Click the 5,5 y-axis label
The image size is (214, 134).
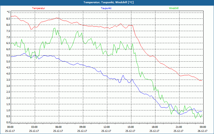click(8, 55)
